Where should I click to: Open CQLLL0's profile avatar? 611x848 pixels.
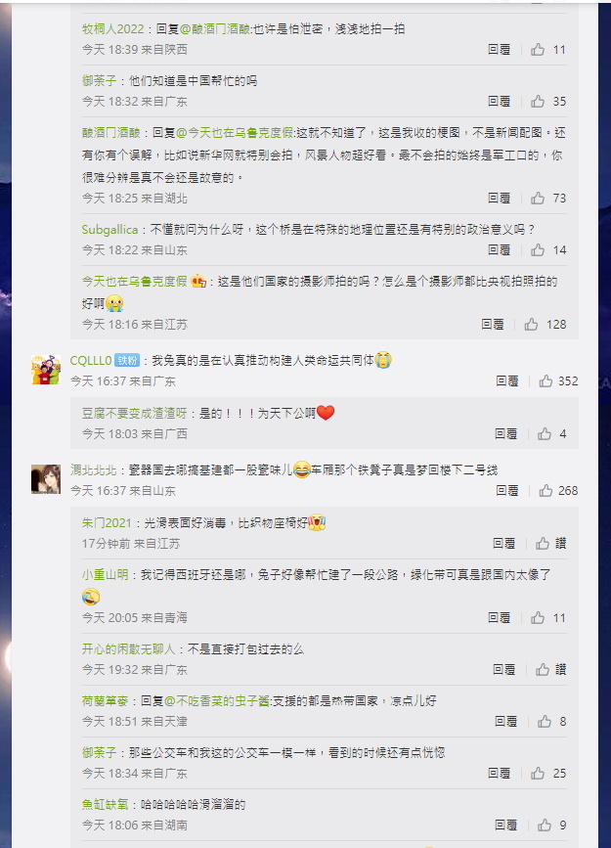pos(46,370)
